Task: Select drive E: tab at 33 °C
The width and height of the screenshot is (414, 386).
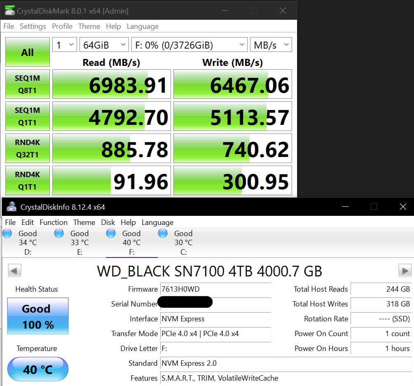Action: (80, 242)
